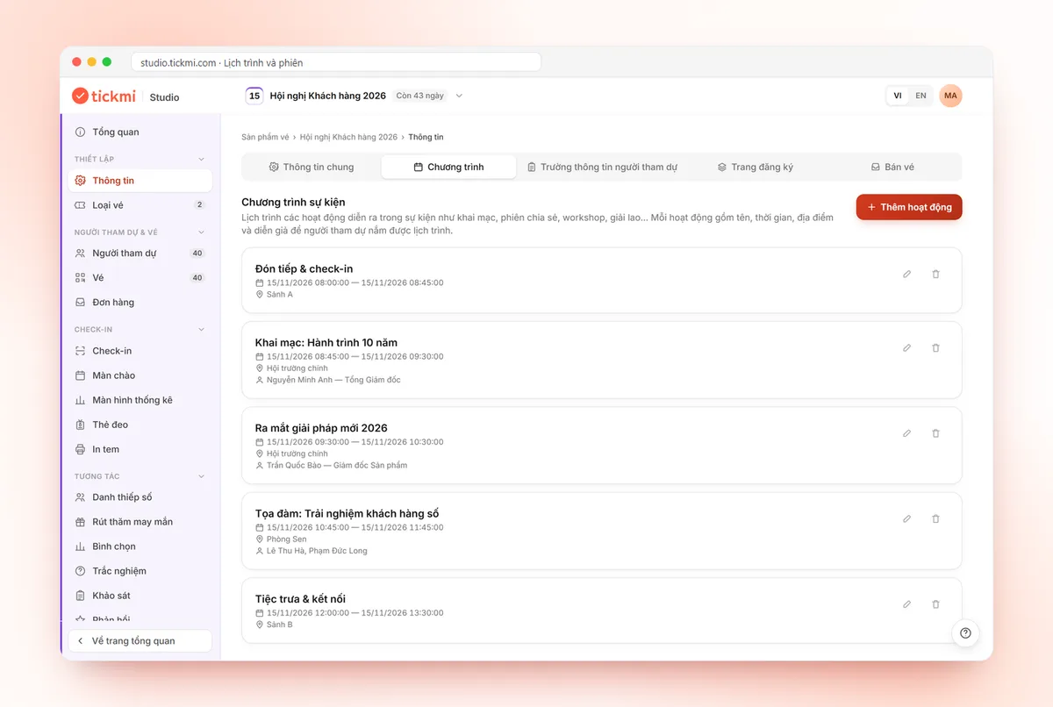
Task: Click the Thêm hoạt động button
Action: click(909, 207)
